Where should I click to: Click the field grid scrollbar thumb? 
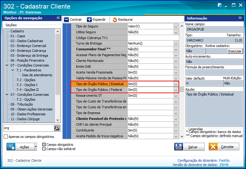(x=182, y=89)
